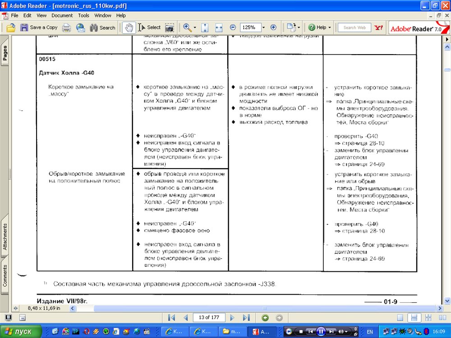Switch to Single Page layout
This screenshot has height=338, width=451.
click(400, 318)
